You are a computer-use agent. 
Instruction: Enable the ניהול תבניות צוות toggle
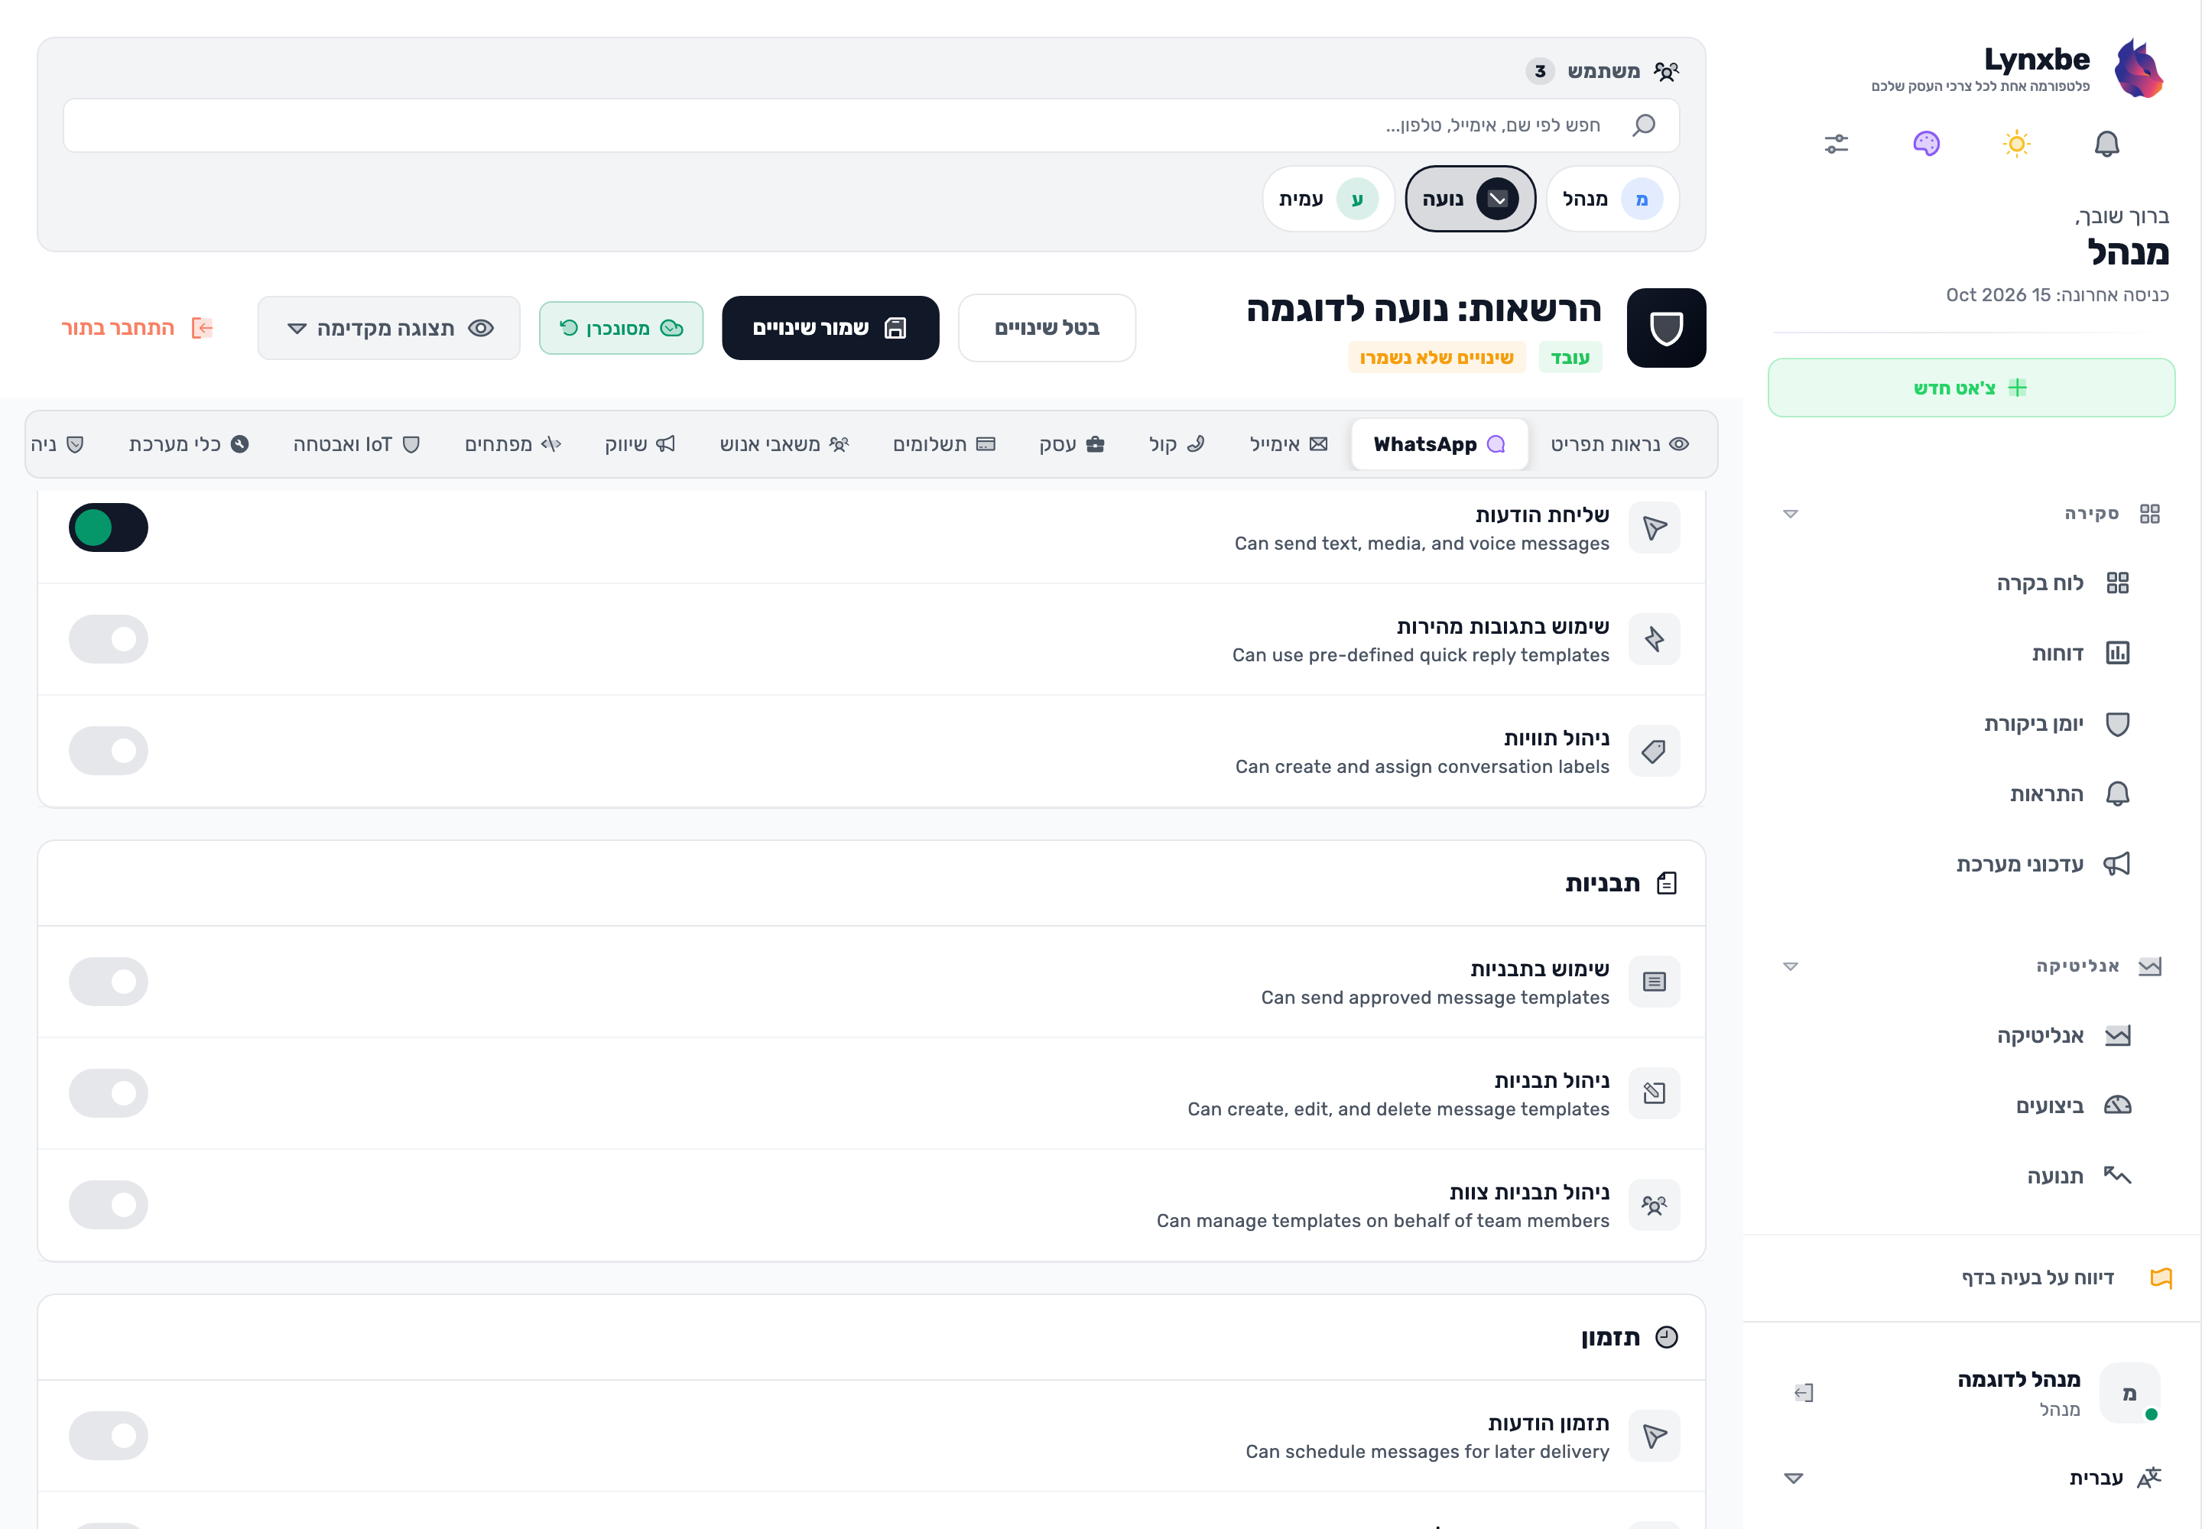pos(109,1204)
